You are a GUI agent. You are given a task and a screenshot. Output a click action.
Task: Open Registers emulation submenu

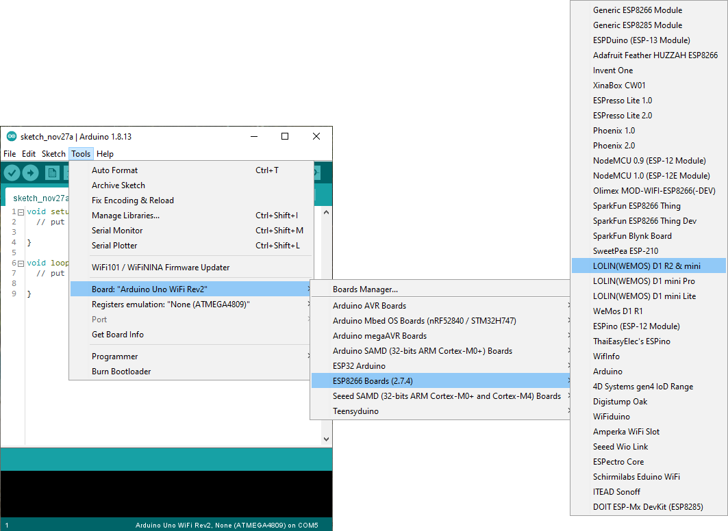(x=191, y=305)
